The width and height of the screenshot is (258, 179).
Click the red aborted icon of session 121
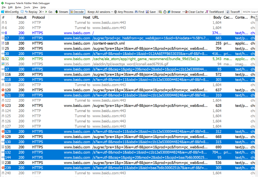click(3, 95)
